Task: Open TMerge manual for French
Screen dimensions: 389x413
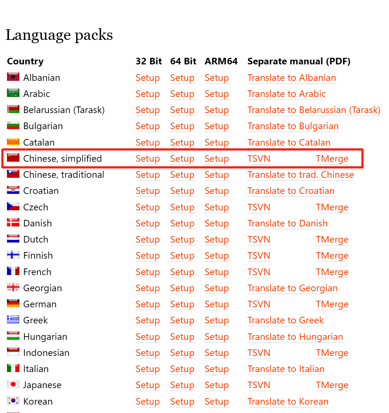Action: point(332,272)
